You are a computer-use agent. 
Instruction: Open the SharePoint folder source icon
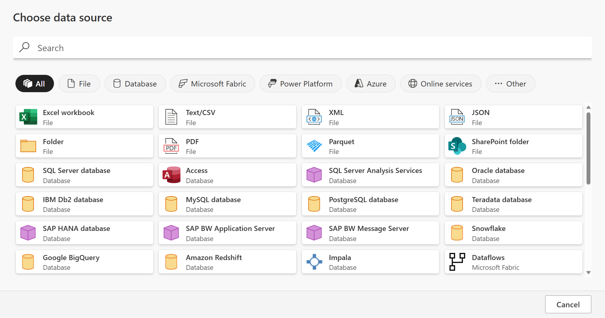click(457, 146)
